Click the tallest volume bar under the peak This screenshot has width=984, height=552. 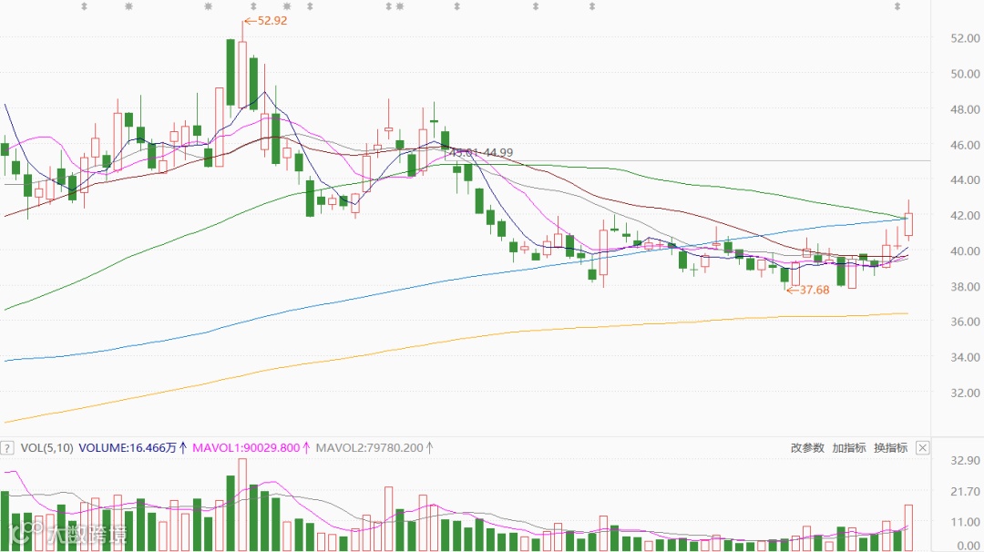coord(242,505)
